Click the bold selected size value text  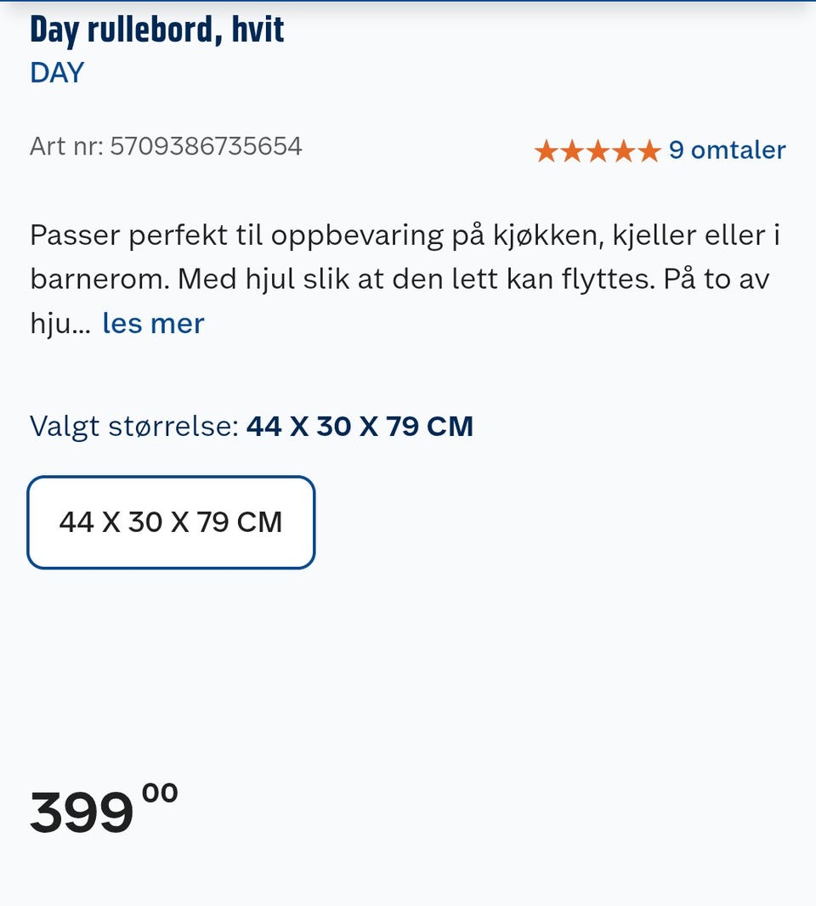[360, 426]
